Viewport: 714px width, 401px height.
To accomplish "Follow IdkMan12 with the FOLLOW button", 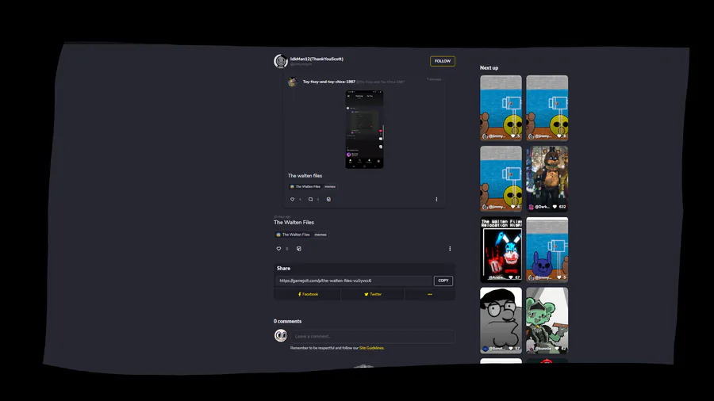I will 442,61.
